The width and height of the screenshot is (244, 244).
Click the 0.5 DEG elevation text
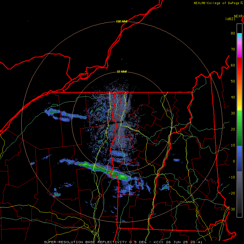click(x=138, y=242)
